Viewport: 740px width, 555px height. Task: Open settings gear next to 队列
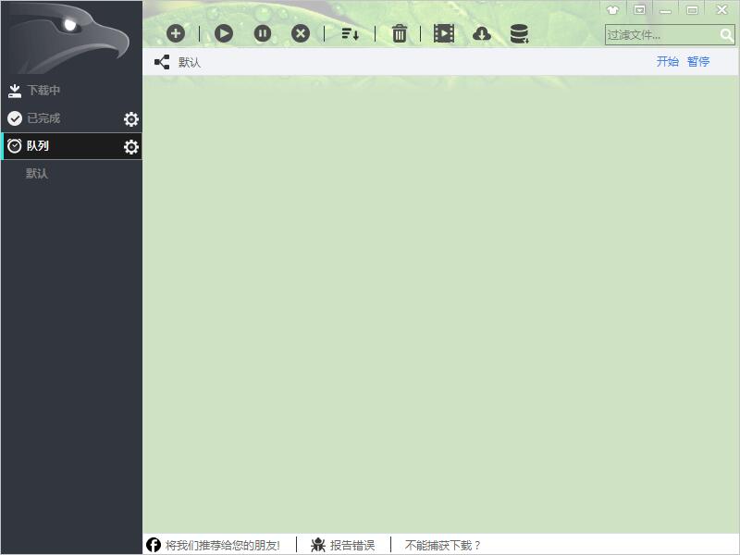pyautogui.click(x=131, y=147)
